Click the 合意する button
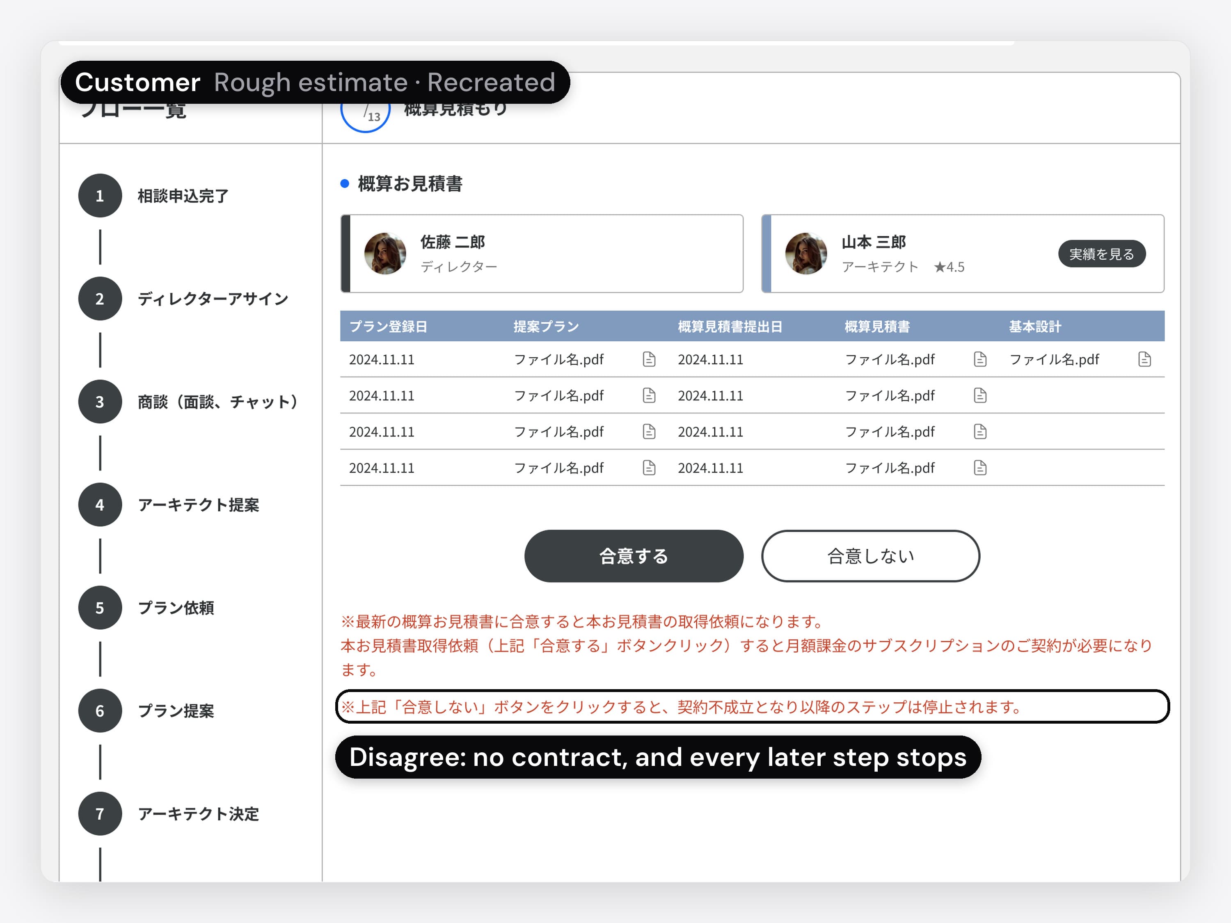Image resolution: width=1231 pixels, height=923 pixels. pyautogui.click(x=634, y=556)
